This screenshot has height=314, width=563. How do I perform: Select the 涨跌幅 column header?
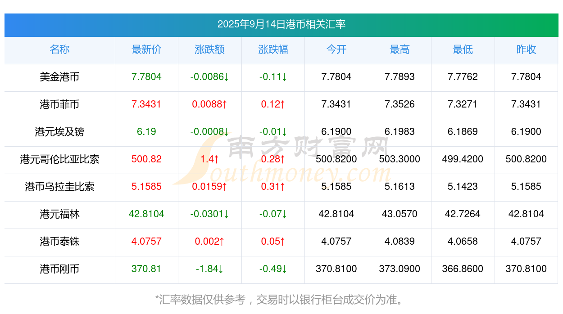[x=273, y=49]
